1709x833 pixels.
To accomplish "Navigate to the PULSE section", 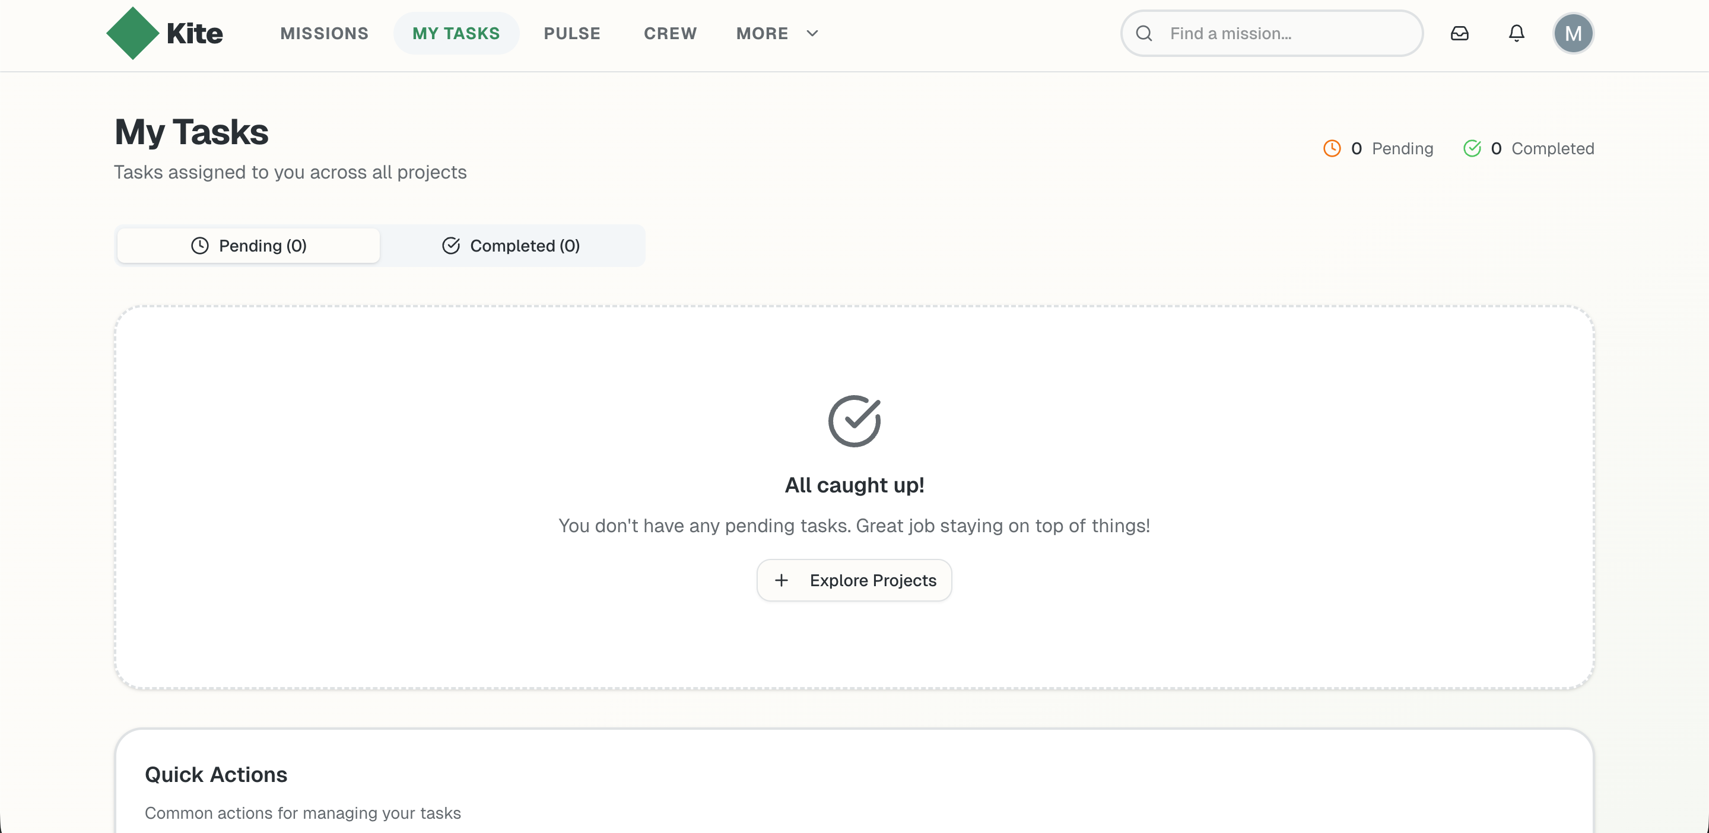I will point(572,33).
